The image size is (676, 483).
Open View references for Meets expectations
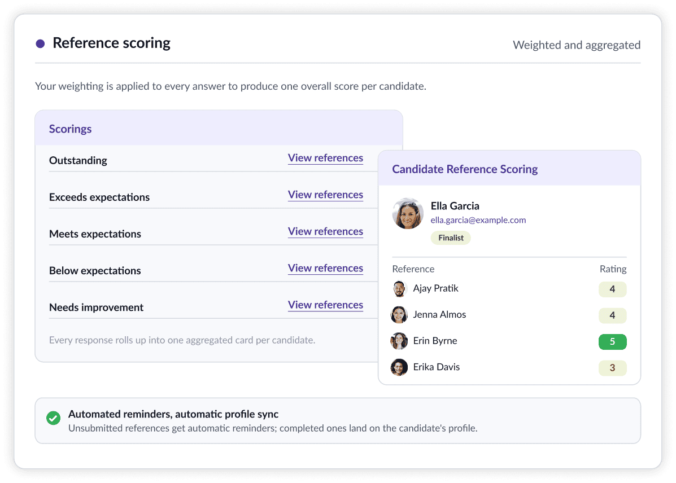coord(325,231)
